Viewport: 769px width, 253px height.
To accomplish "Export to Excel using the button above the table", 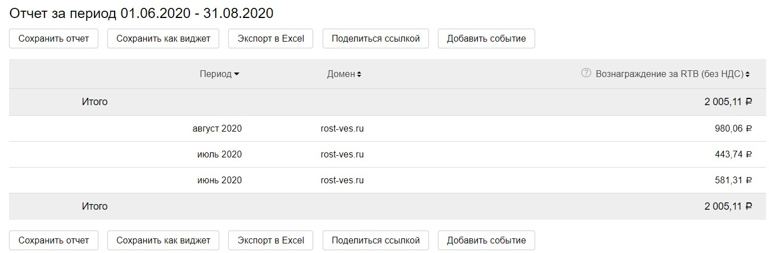I will (x=270, y=39).
